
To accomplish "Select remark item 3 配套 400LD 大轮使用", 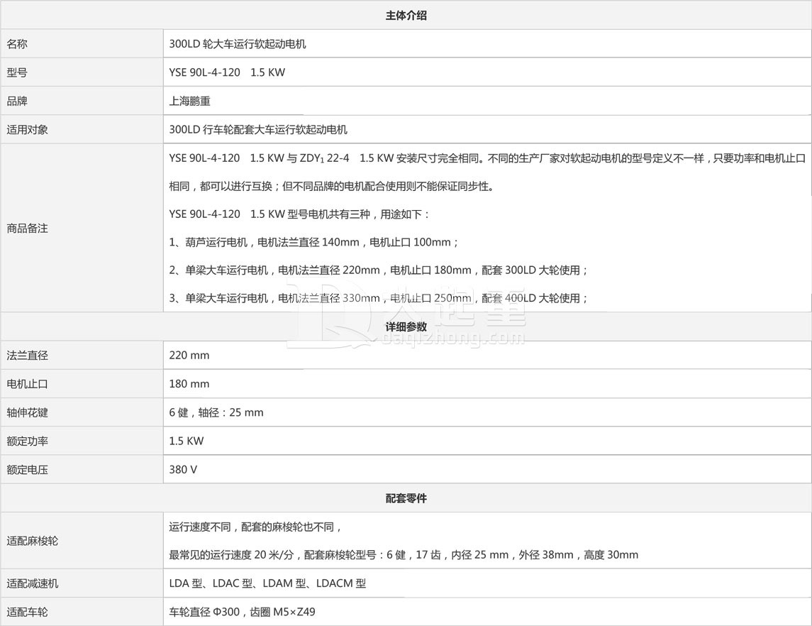I will pos(379,298).
